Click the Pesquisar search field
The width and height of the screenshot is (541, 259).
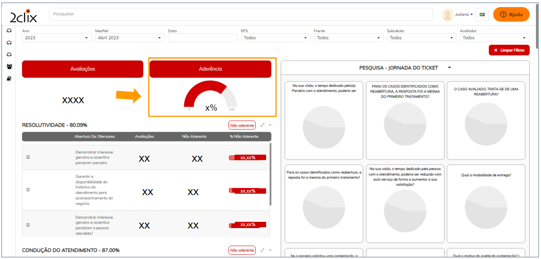pyautogui.click(x=241, y=14)
